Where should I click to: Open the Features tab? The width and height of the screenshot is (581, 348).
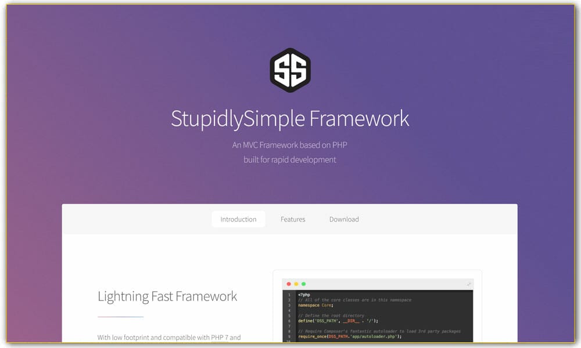[293, 219]
